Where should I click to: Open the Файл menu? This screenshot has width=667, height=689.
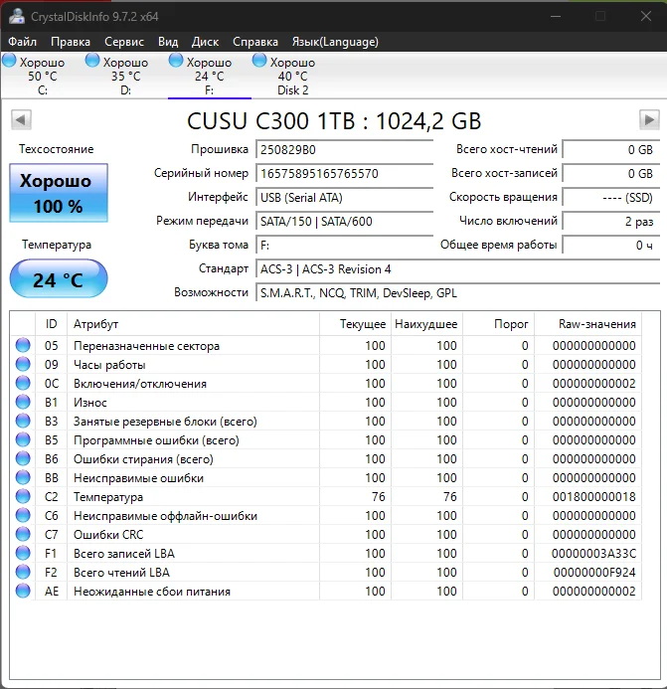[x=23, y=42]
